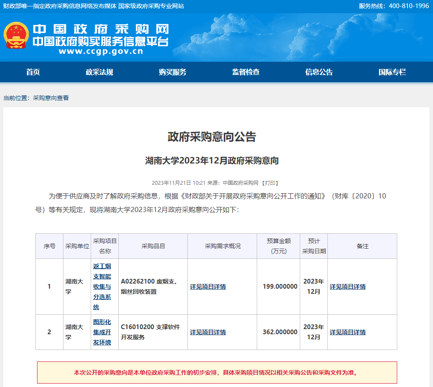The width and height of the screenshot is (433, 387).
Task: Open 详见项目详情 in row 2 需求概况 column
Action: [208, 333]
